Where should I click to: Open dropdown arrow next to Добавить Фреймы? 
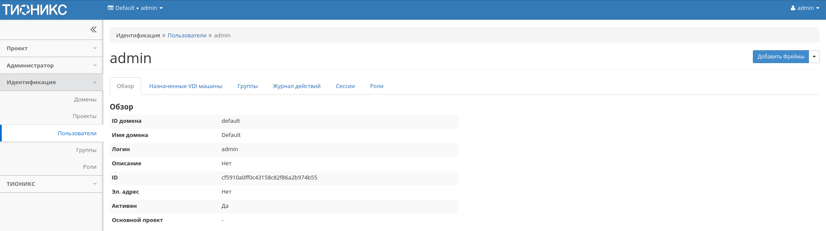pos(814,57)
